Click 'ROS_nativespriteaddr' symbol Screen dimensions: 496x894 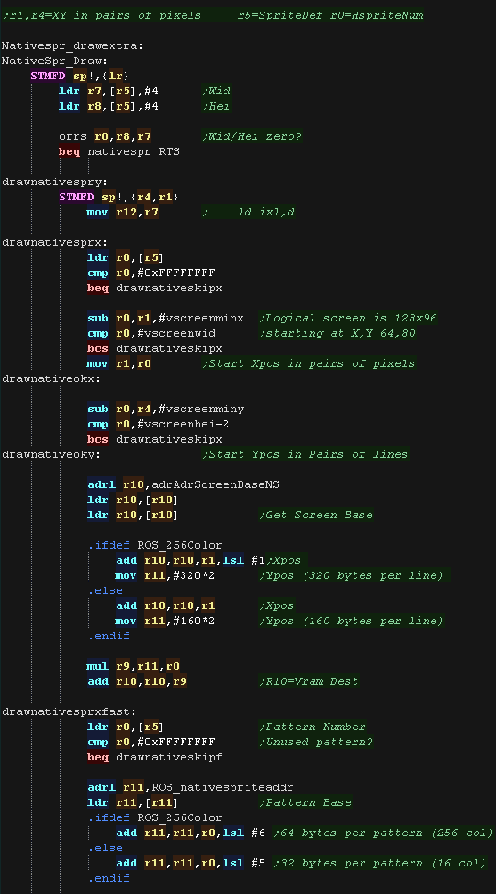click(x=223, y=787)
